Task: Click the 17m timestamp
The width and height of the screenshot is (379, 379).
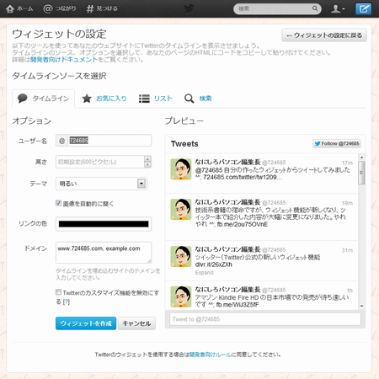Action: pos(347,163)
